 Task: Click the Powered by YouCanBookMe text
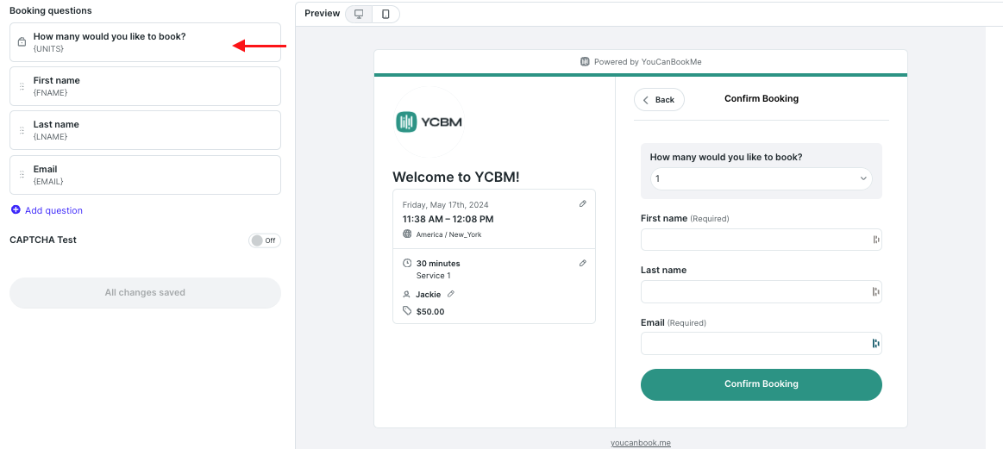click(x=648, y=62)
